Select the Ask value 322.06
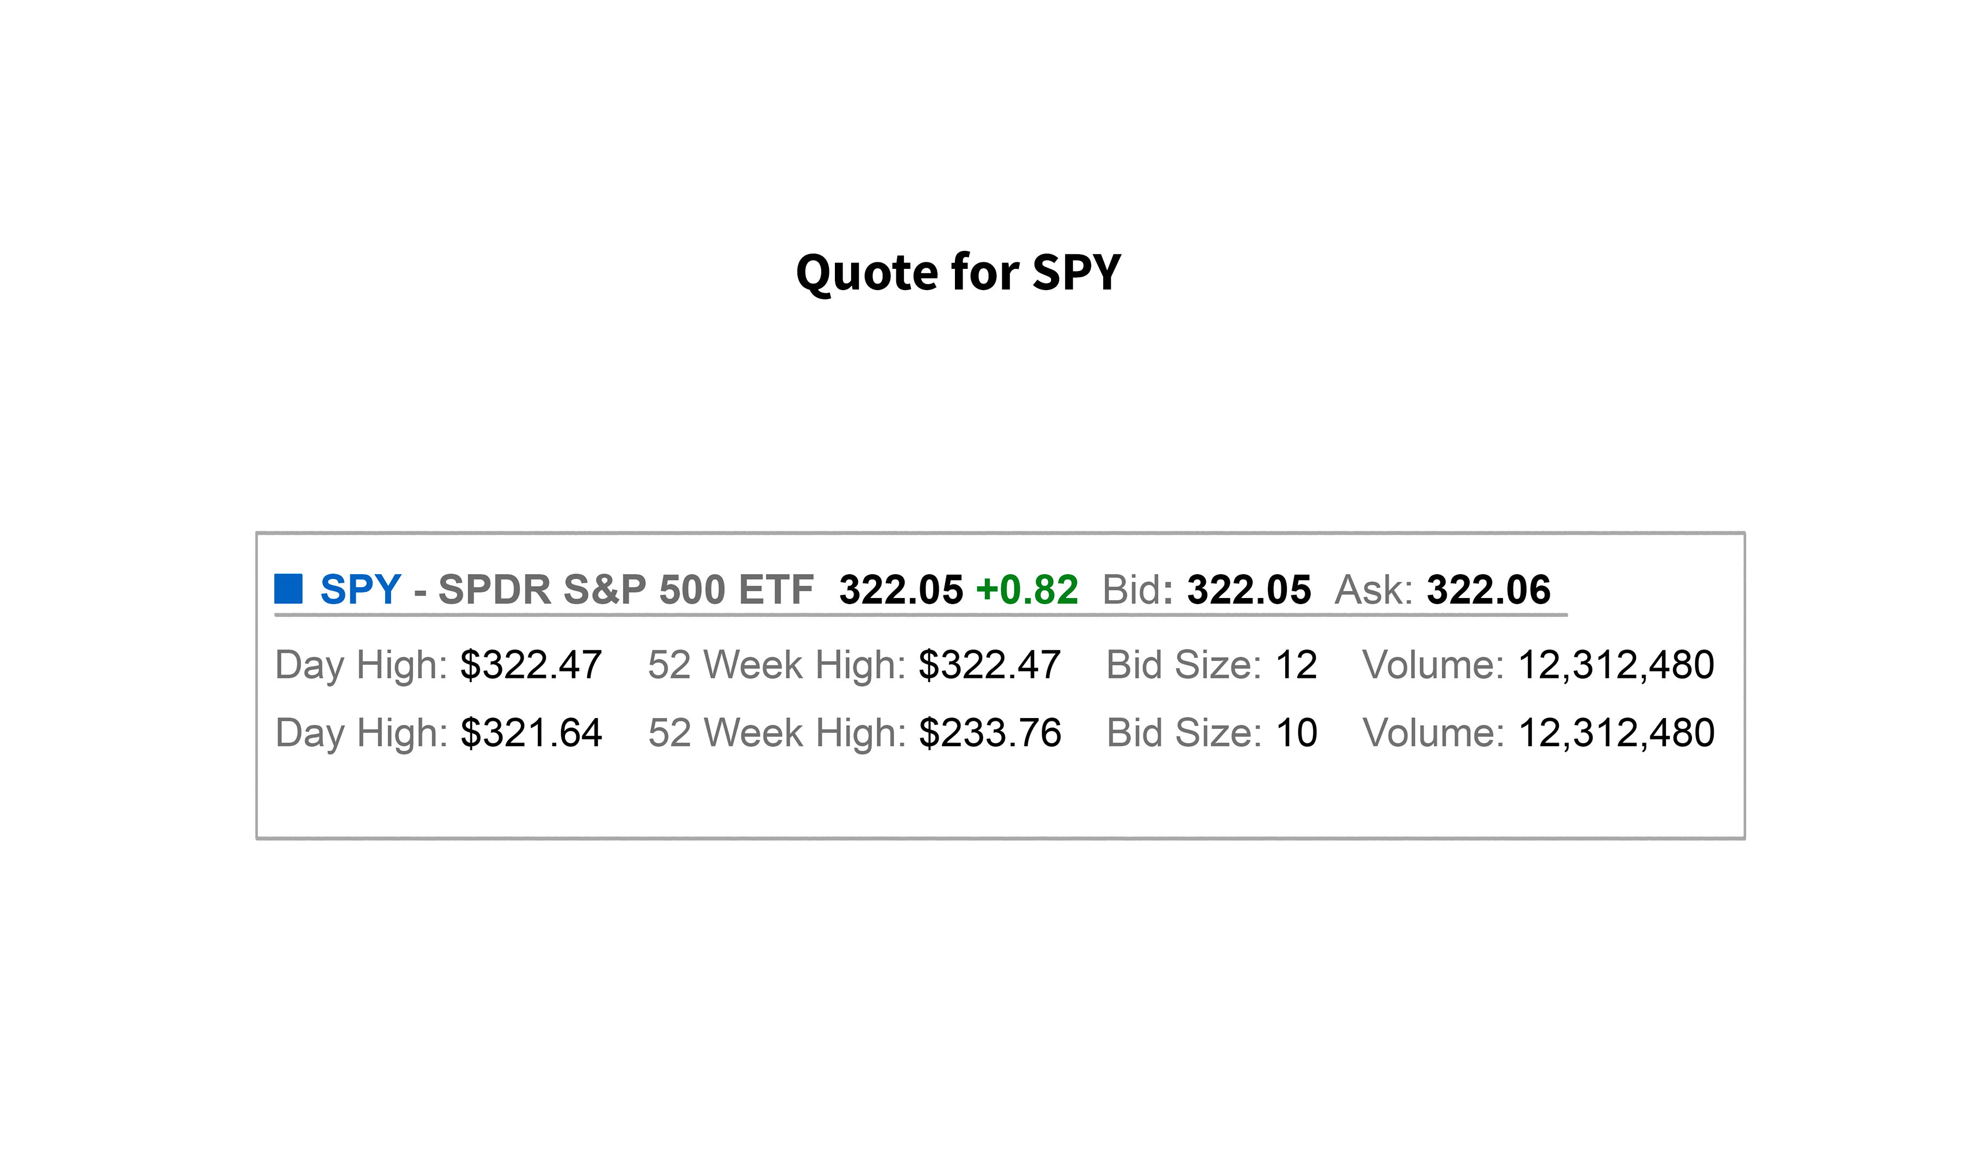 tap(1489, 590)
